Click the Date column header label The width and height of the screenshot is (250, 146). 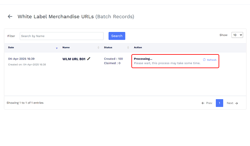(11, 47)
